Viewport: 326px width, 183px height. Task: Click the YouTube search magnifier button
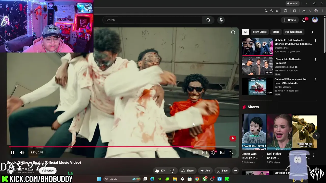click(x=208, y=20)
